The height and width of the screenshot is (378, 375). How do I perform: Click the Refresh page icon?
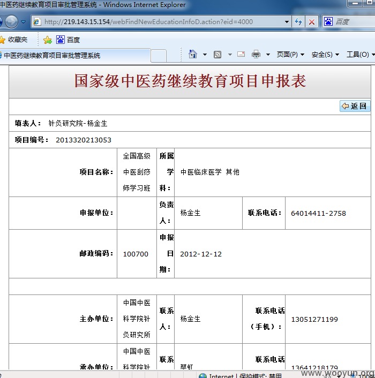click(298, 22)
